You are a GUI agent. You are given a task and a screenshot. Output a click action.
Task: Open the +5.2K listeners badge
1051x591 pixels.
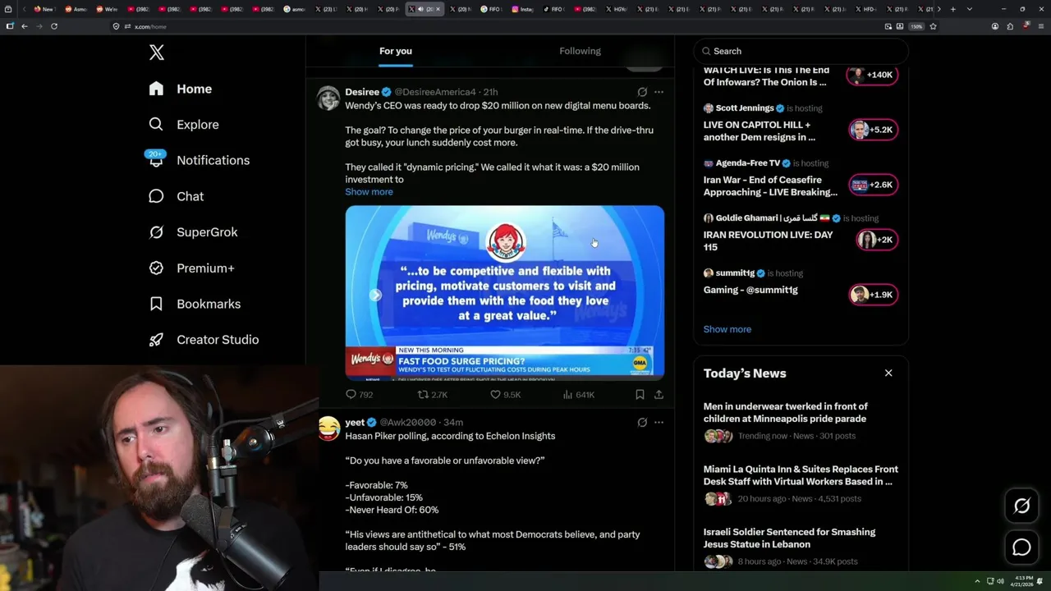click(874, 130)
